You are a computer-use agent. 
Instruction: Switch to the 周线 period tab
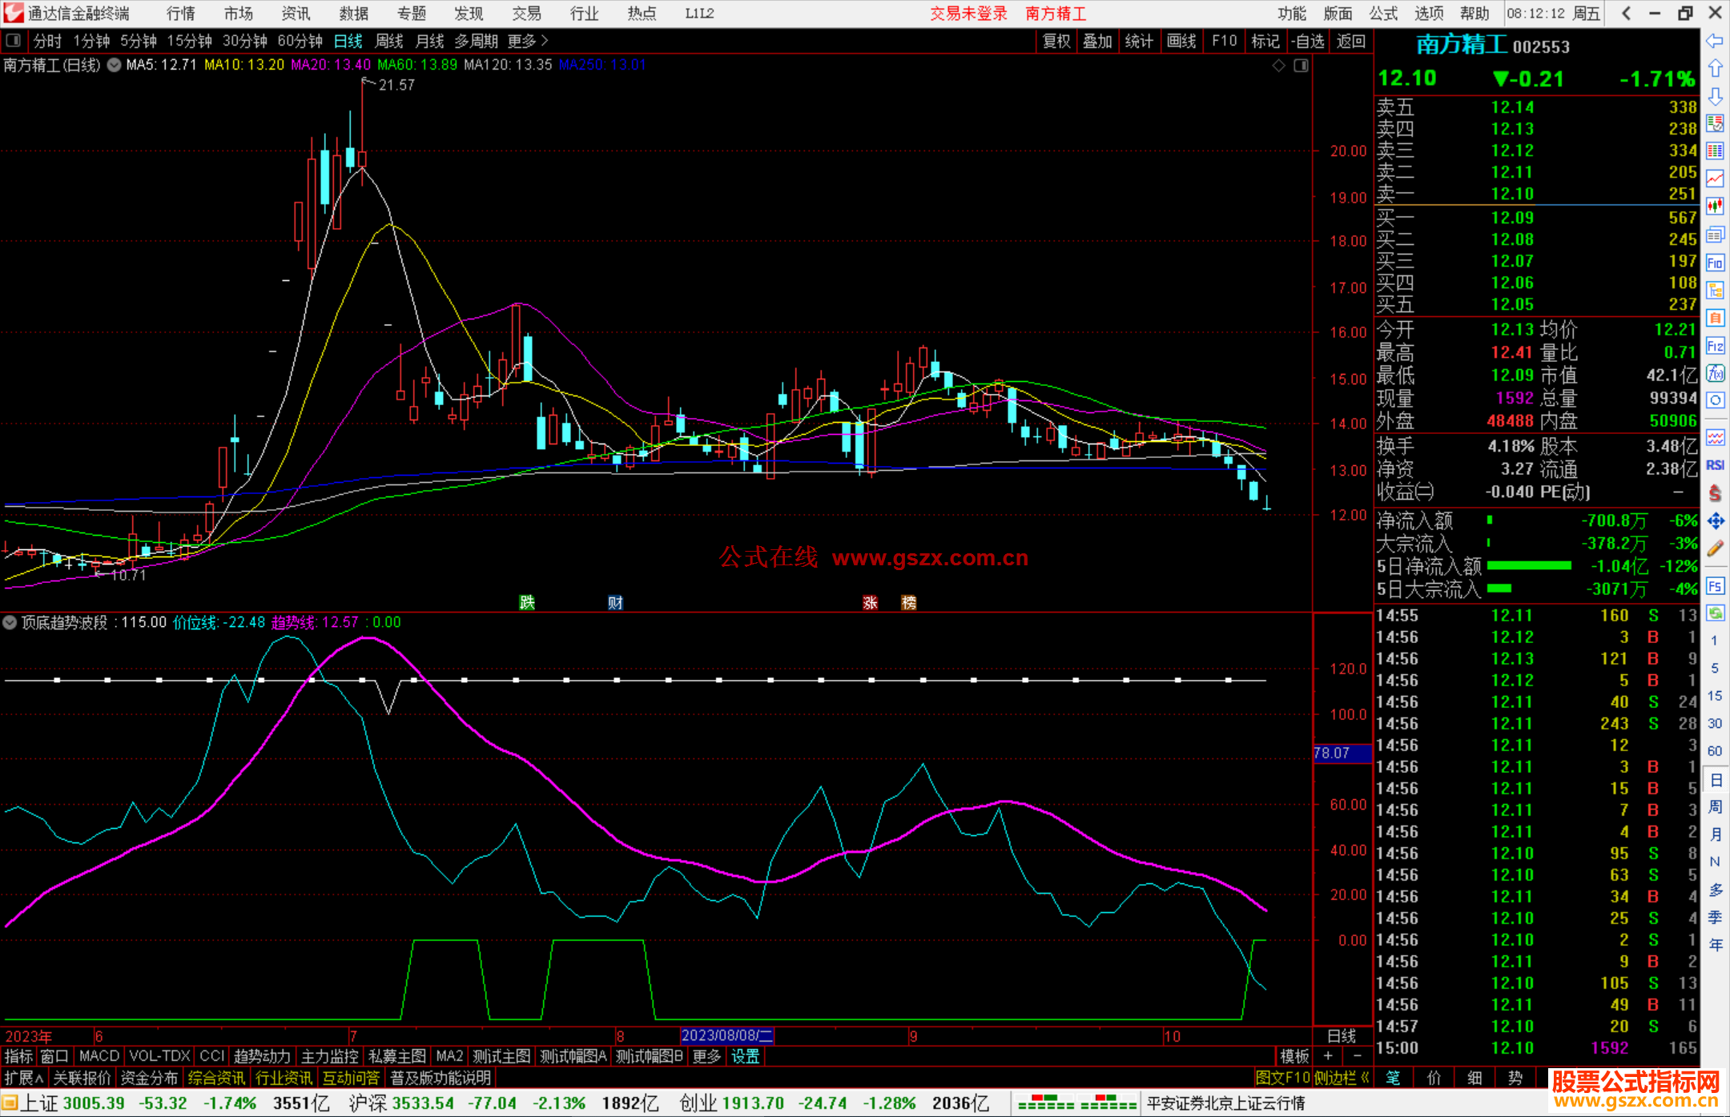tap(389, 40)
